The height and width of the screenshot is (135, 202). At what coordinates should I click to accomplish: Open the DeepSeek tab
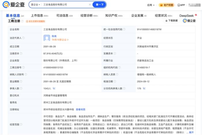[188, 16]
